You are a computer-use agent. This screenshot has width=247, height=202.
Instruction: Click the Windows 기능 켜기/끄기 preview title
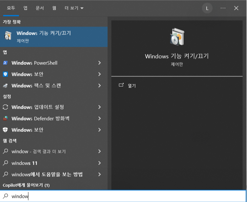pos(177,56)
